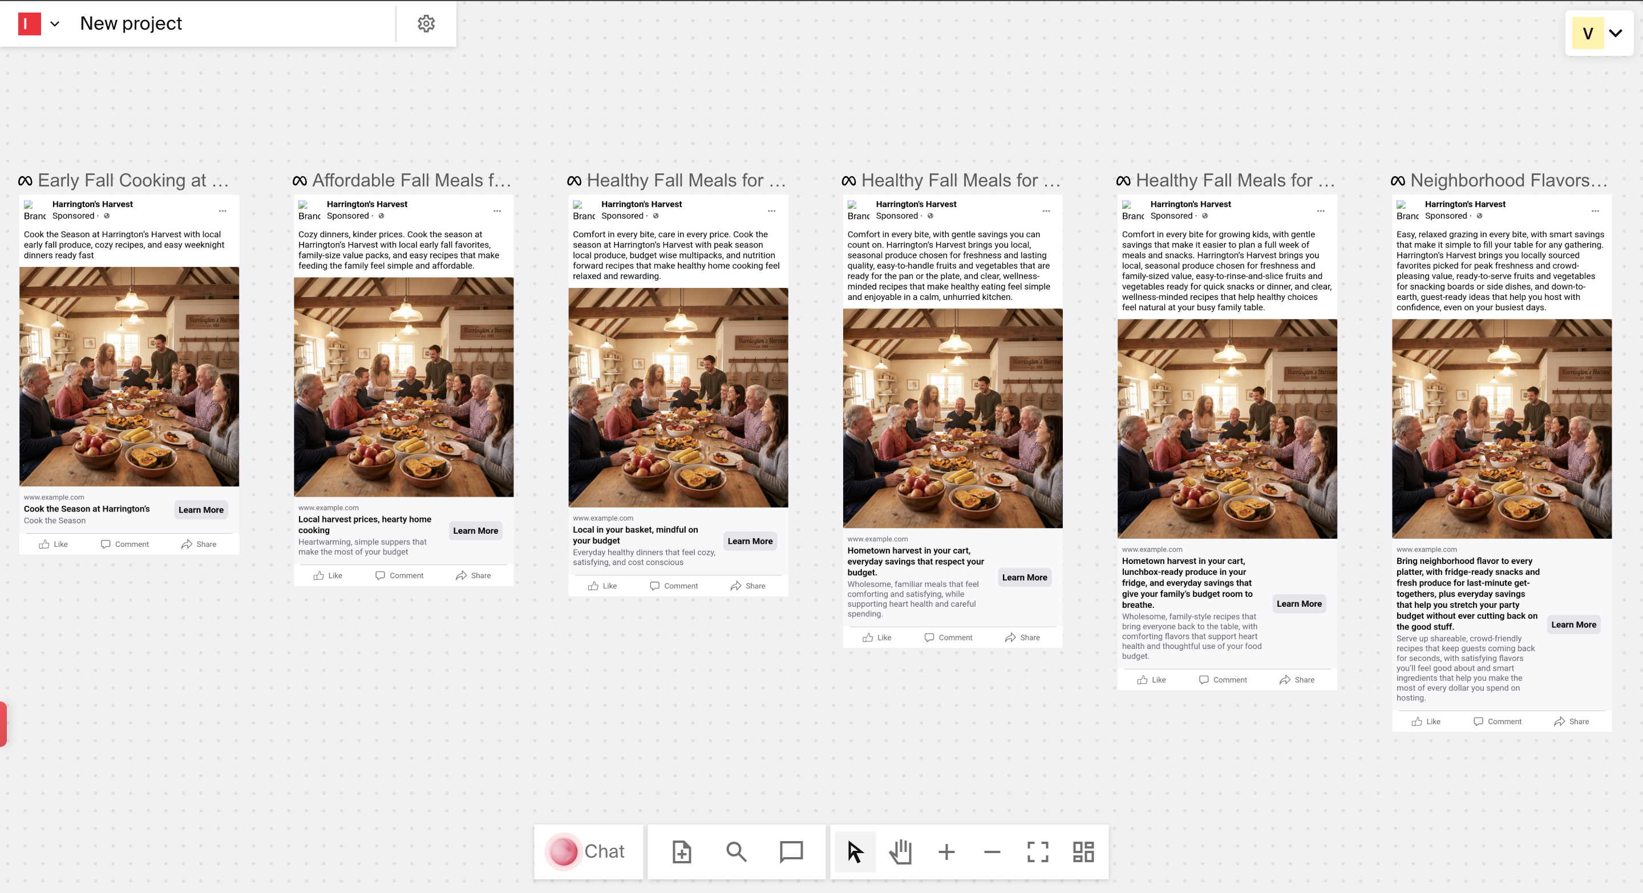Expand the red workspace dropdown chevron
The width and height of the screenshot is (1643, 893).
pyautogui.click(x=55, y=24)
